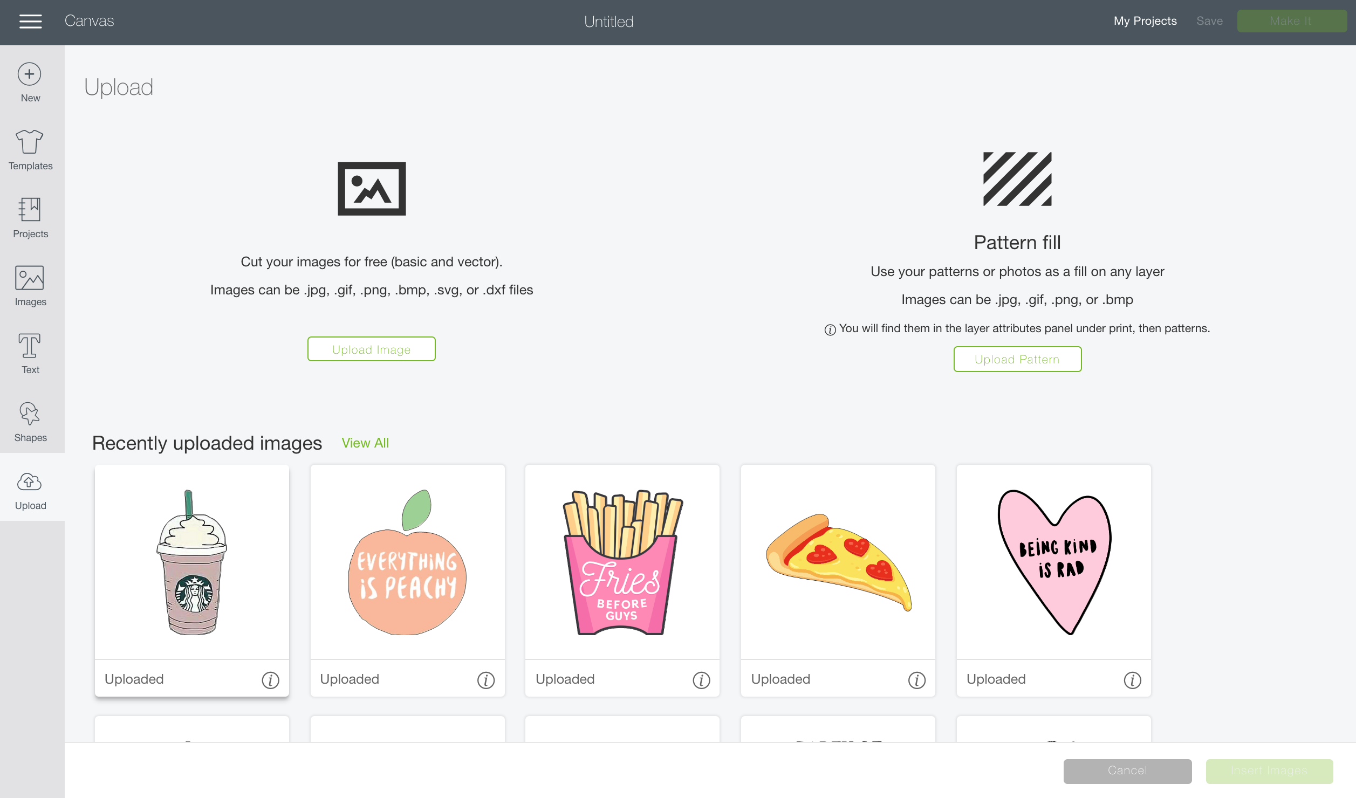1356x798 pixels.
Task: Open the Projects sidebar icon
Action: [x=30, y=210]
